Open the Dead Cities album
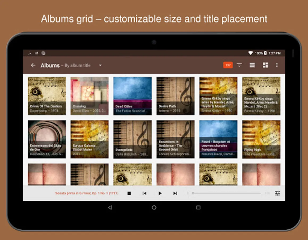 pyautogui.click(x=132, y=96)
